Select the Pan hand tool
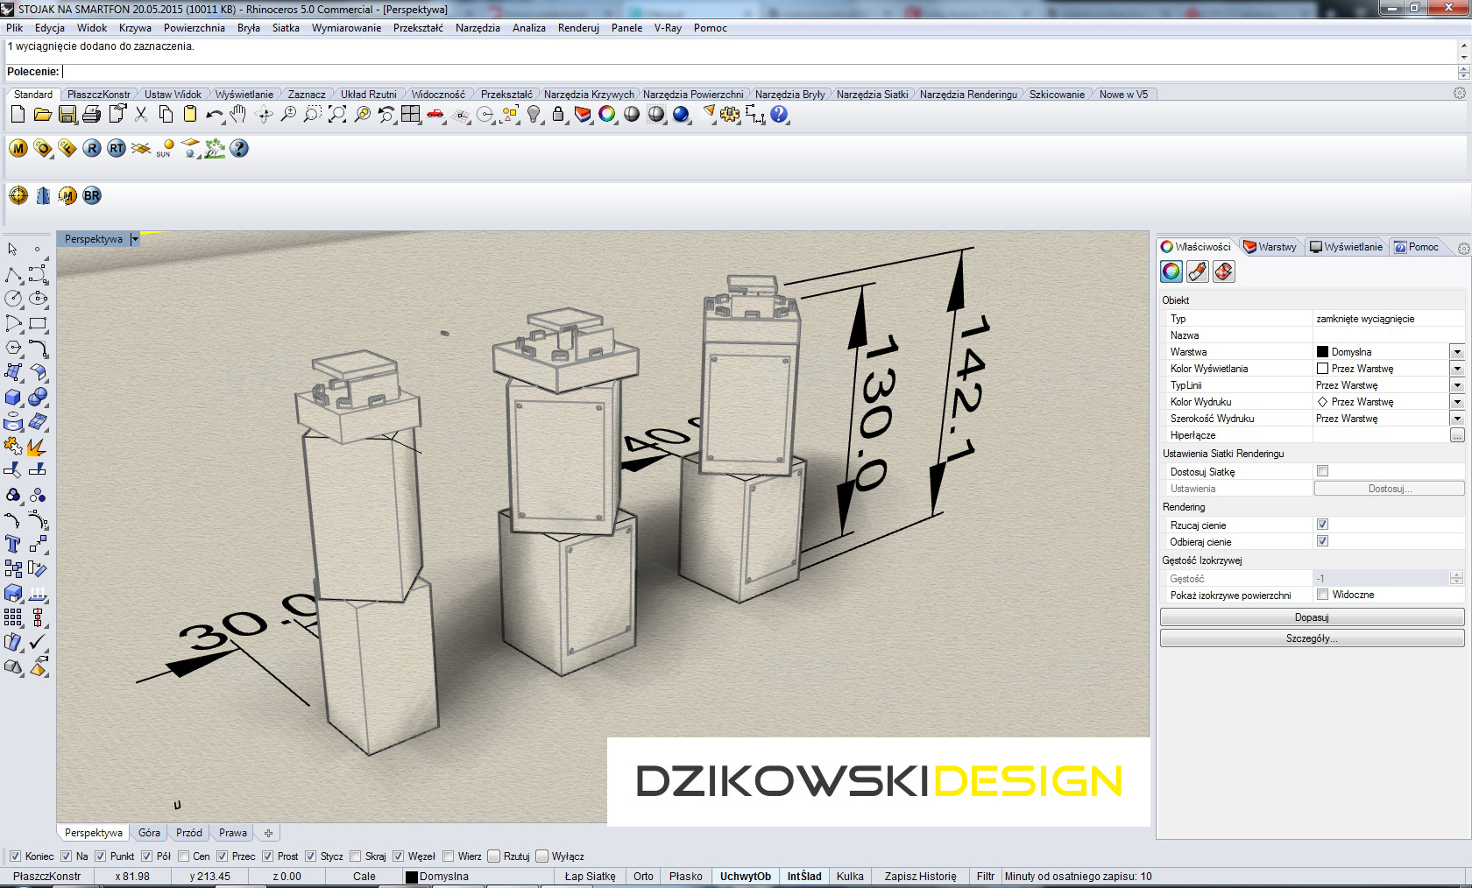The width and height of the screenshot is (1472, 888). click(x=238, y=115)
